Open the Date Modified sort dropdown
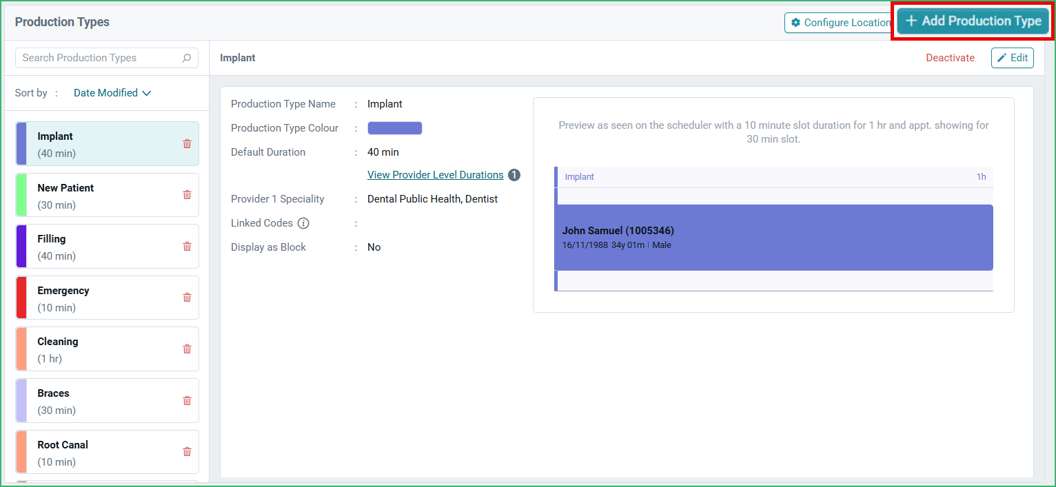The width and height of the screenshot is (1056, 487). (112, 93)
